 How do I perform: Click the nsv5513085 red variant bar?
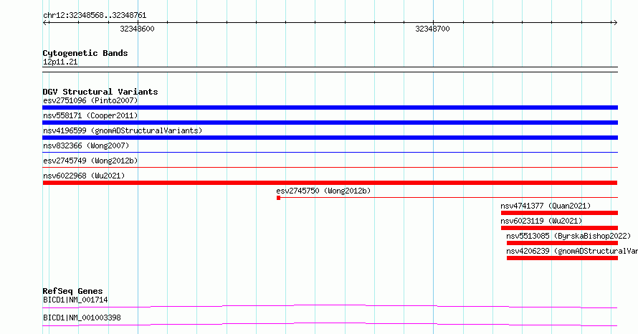pyautogui.click(x=562, y=243)
